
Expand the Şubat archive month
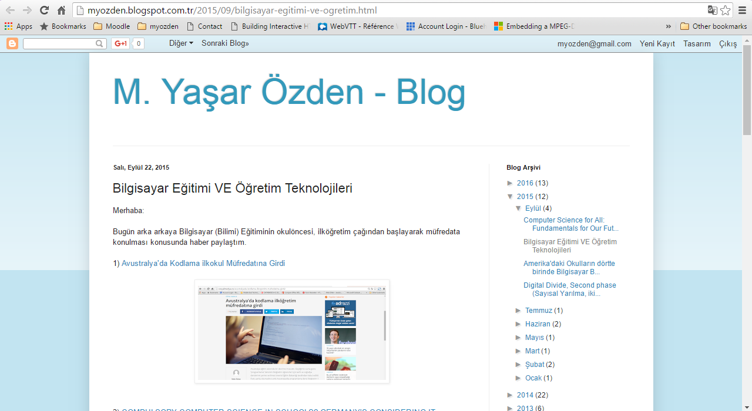tap(519, 365)
